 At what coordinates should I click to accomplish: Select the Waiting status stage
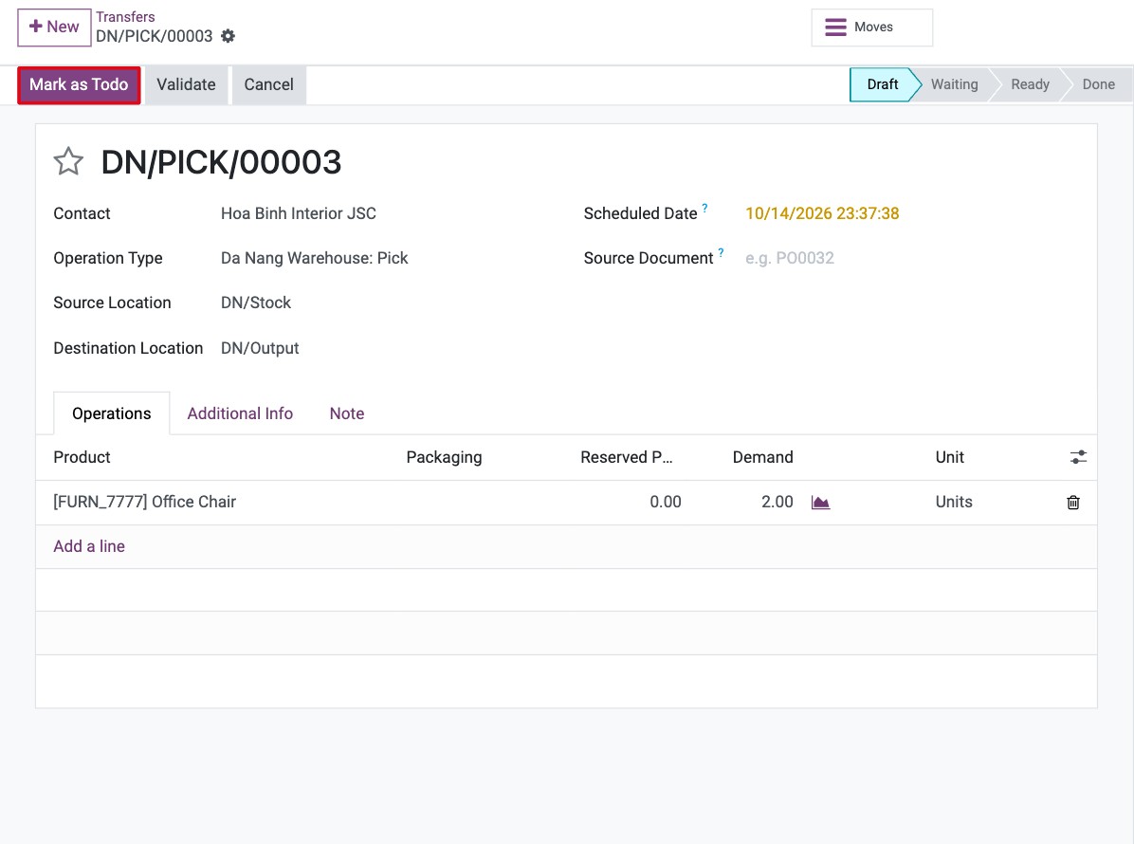tap(954, 84)
